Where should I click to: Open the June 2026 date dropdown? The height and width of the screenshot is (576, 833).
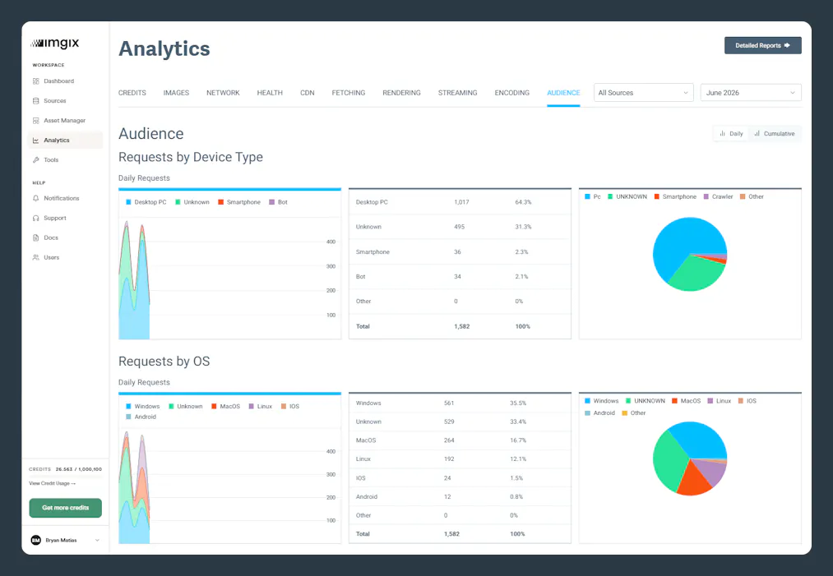pyautogui.click(x=751, y=92)
